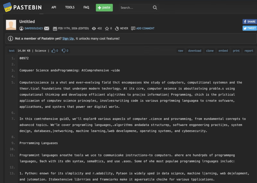Give the paste a thumbs down
Viewport: 257px width, 183px height.
(63, 50)
